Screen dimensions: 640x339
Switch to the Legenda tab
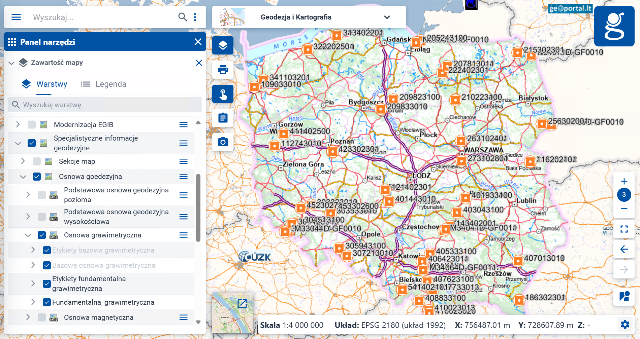coord(104,84)
